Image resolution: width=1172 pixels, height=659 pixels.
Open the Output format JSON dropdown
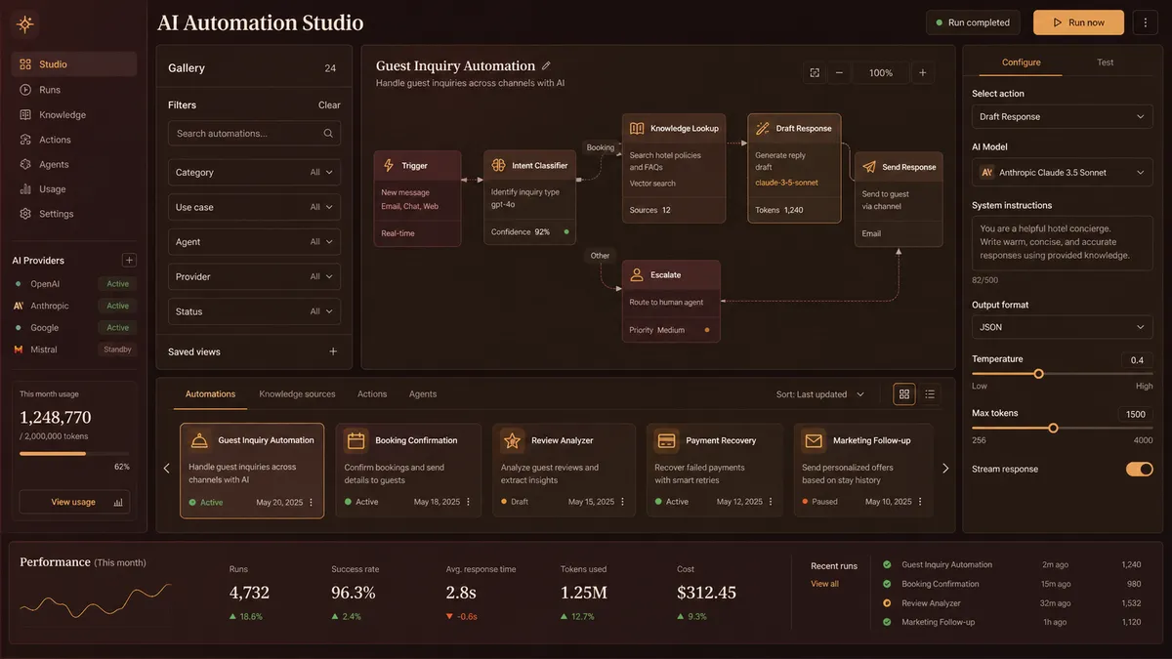[1063, 327]
